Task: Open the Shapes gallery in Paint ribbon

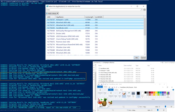Action: pyautogui.click(x=129, y=94)
